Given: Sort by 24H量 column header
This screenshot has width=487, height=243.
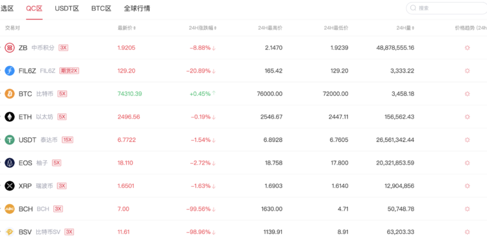Looking at the screenshot, I should point(405,28).
